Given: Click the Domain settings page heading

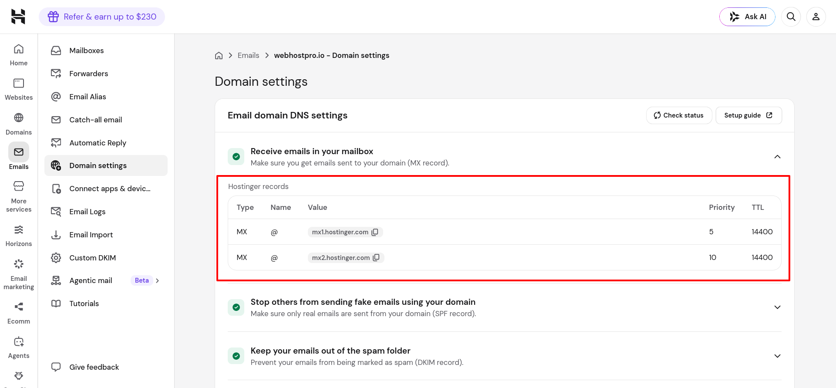Looking at the screenshot, I should (x=261, y=81).
